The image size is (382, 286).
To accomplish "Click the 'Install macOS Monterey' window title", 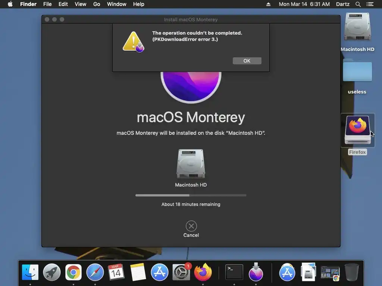I will coord(191,19).
